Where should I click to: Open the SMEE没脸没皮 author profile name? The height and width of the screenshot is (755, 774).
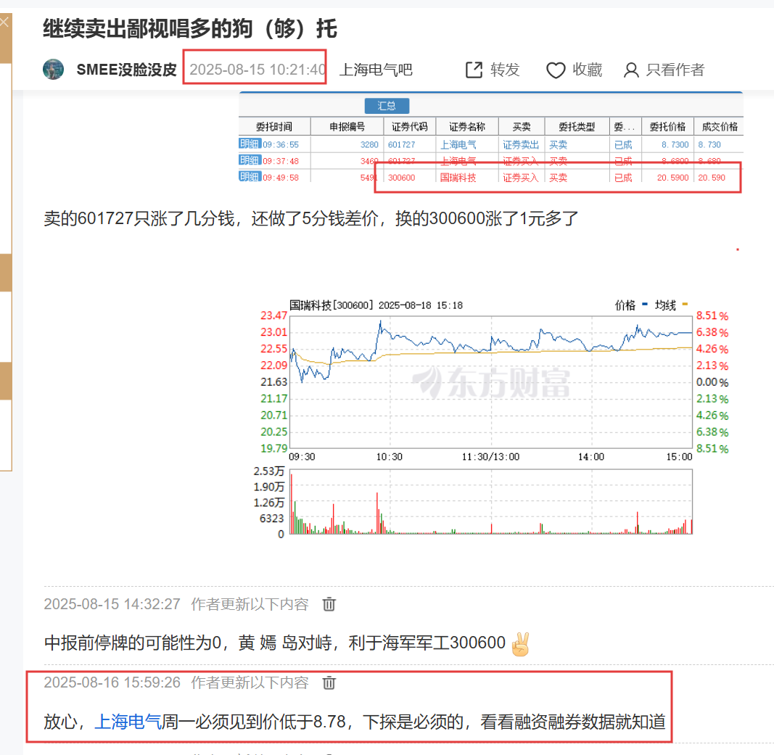[126, 70]
